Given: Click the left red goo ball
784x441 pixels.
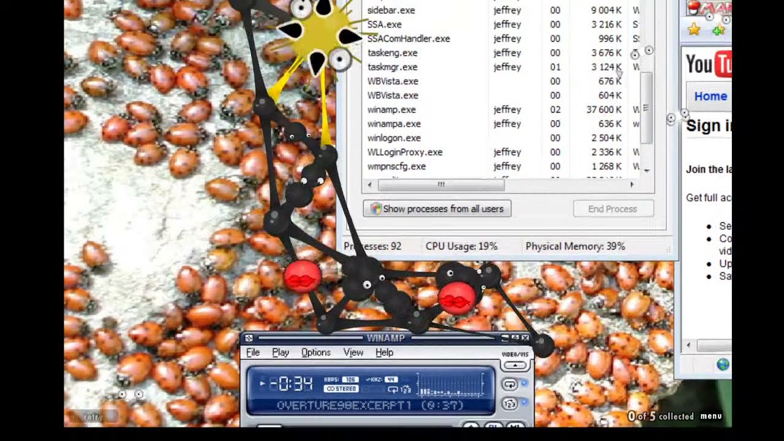Looking at the screenshot, I should click(303, 276).
